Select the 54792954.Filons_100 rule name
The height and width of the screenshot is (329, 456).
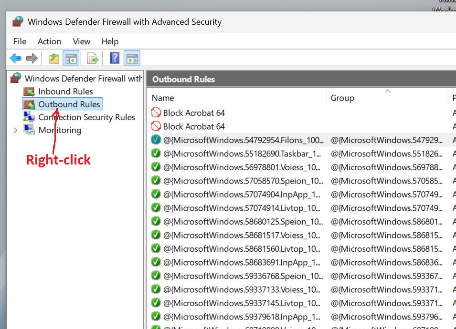tap(244, 140)
